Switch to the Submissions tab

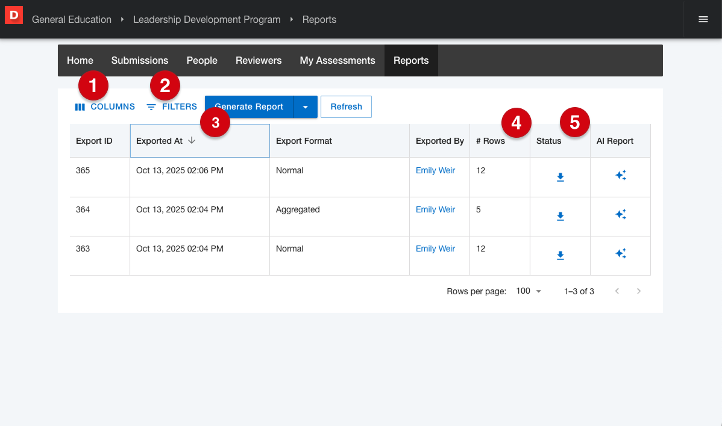tap(140, 61)
